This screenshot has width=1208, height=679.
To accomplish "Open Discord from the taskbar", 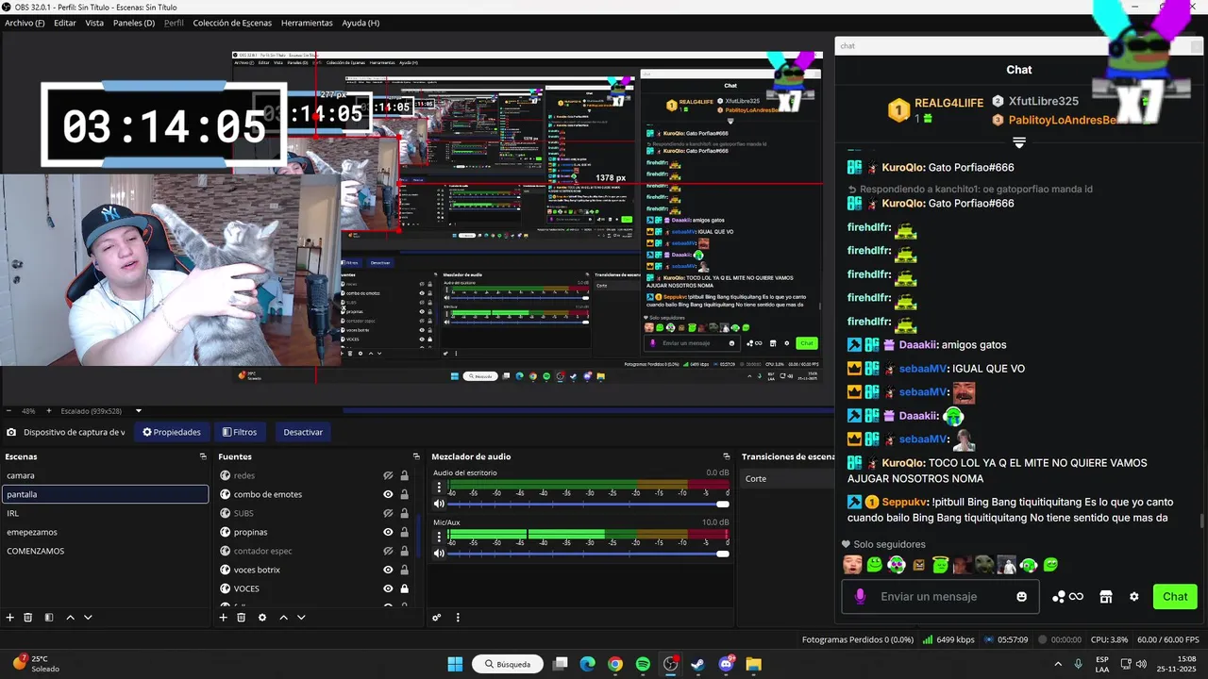I will (x=726, y=664).
